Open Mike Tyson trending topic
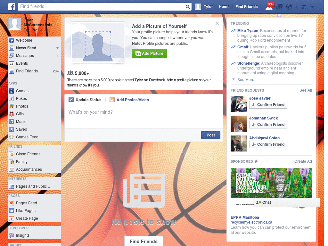The image size is (328, 246). coord(248,31)
